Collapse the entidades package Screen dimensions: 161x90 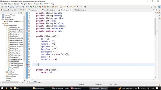(5, 72)
